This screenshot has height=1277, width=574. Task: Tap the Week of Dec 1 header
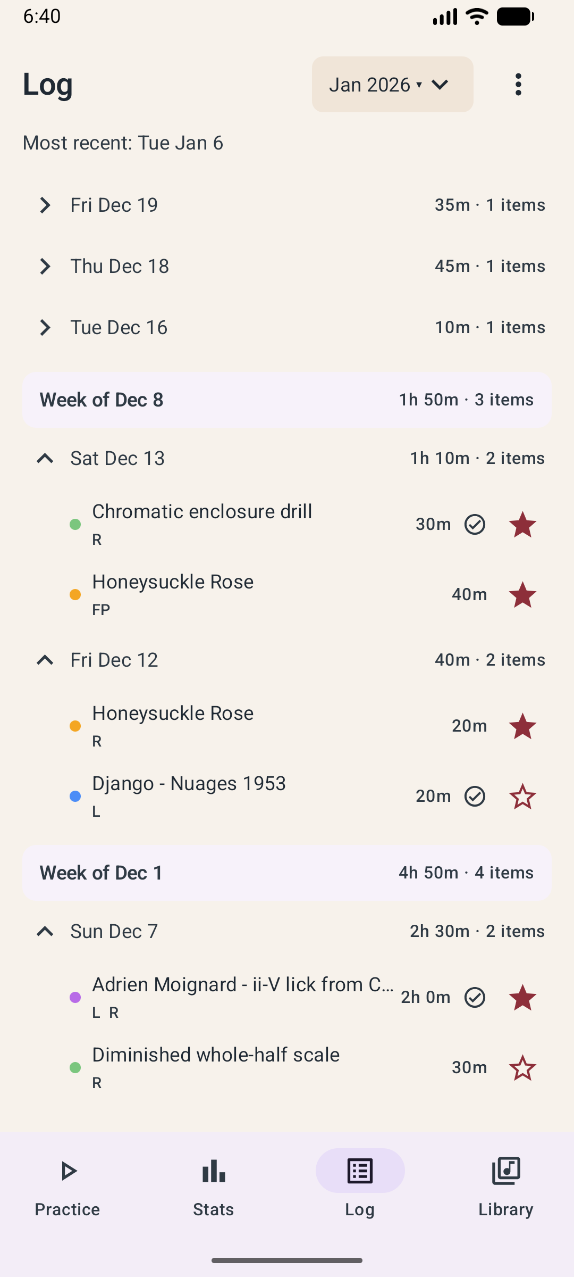[286, 873]
